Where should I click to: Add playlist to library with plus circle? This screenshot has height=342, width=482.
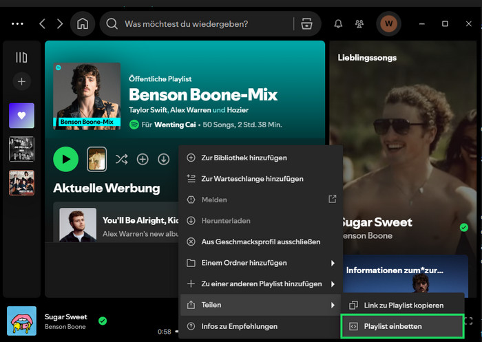click(143, 159)
